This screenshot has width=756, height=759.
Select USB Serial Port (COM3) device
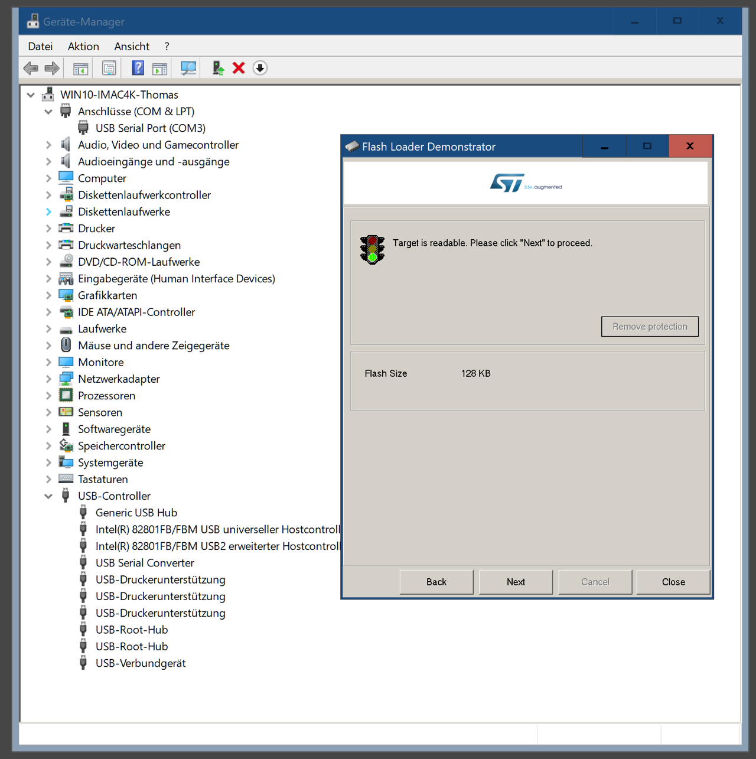(x=150, y=128)
